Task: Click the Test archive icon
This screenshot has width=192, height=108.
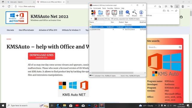Action: (108, 13)
